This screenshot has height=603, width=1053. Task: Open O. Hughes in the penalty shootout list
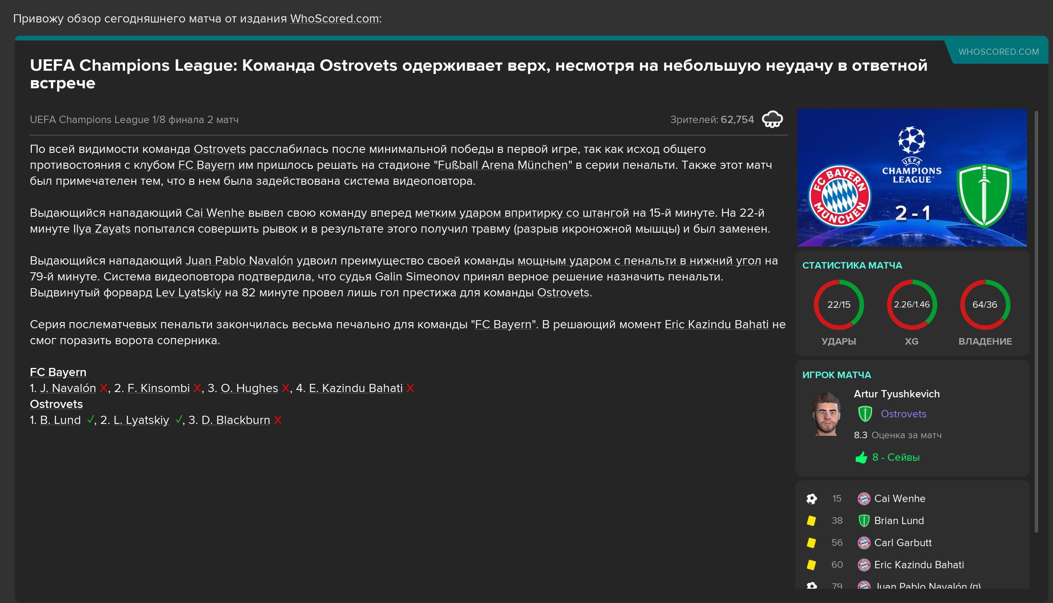tap(249, 388)
